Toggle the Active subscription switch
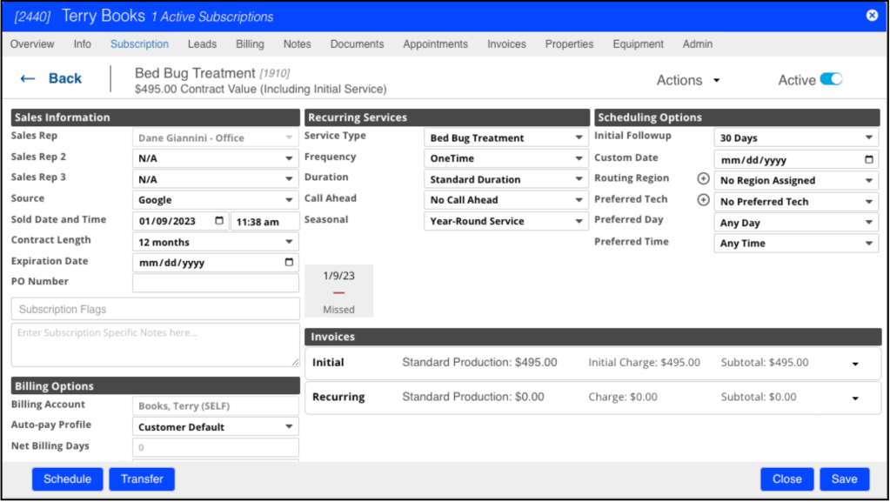This screenshot has width=890, height=502. [831, 80]
